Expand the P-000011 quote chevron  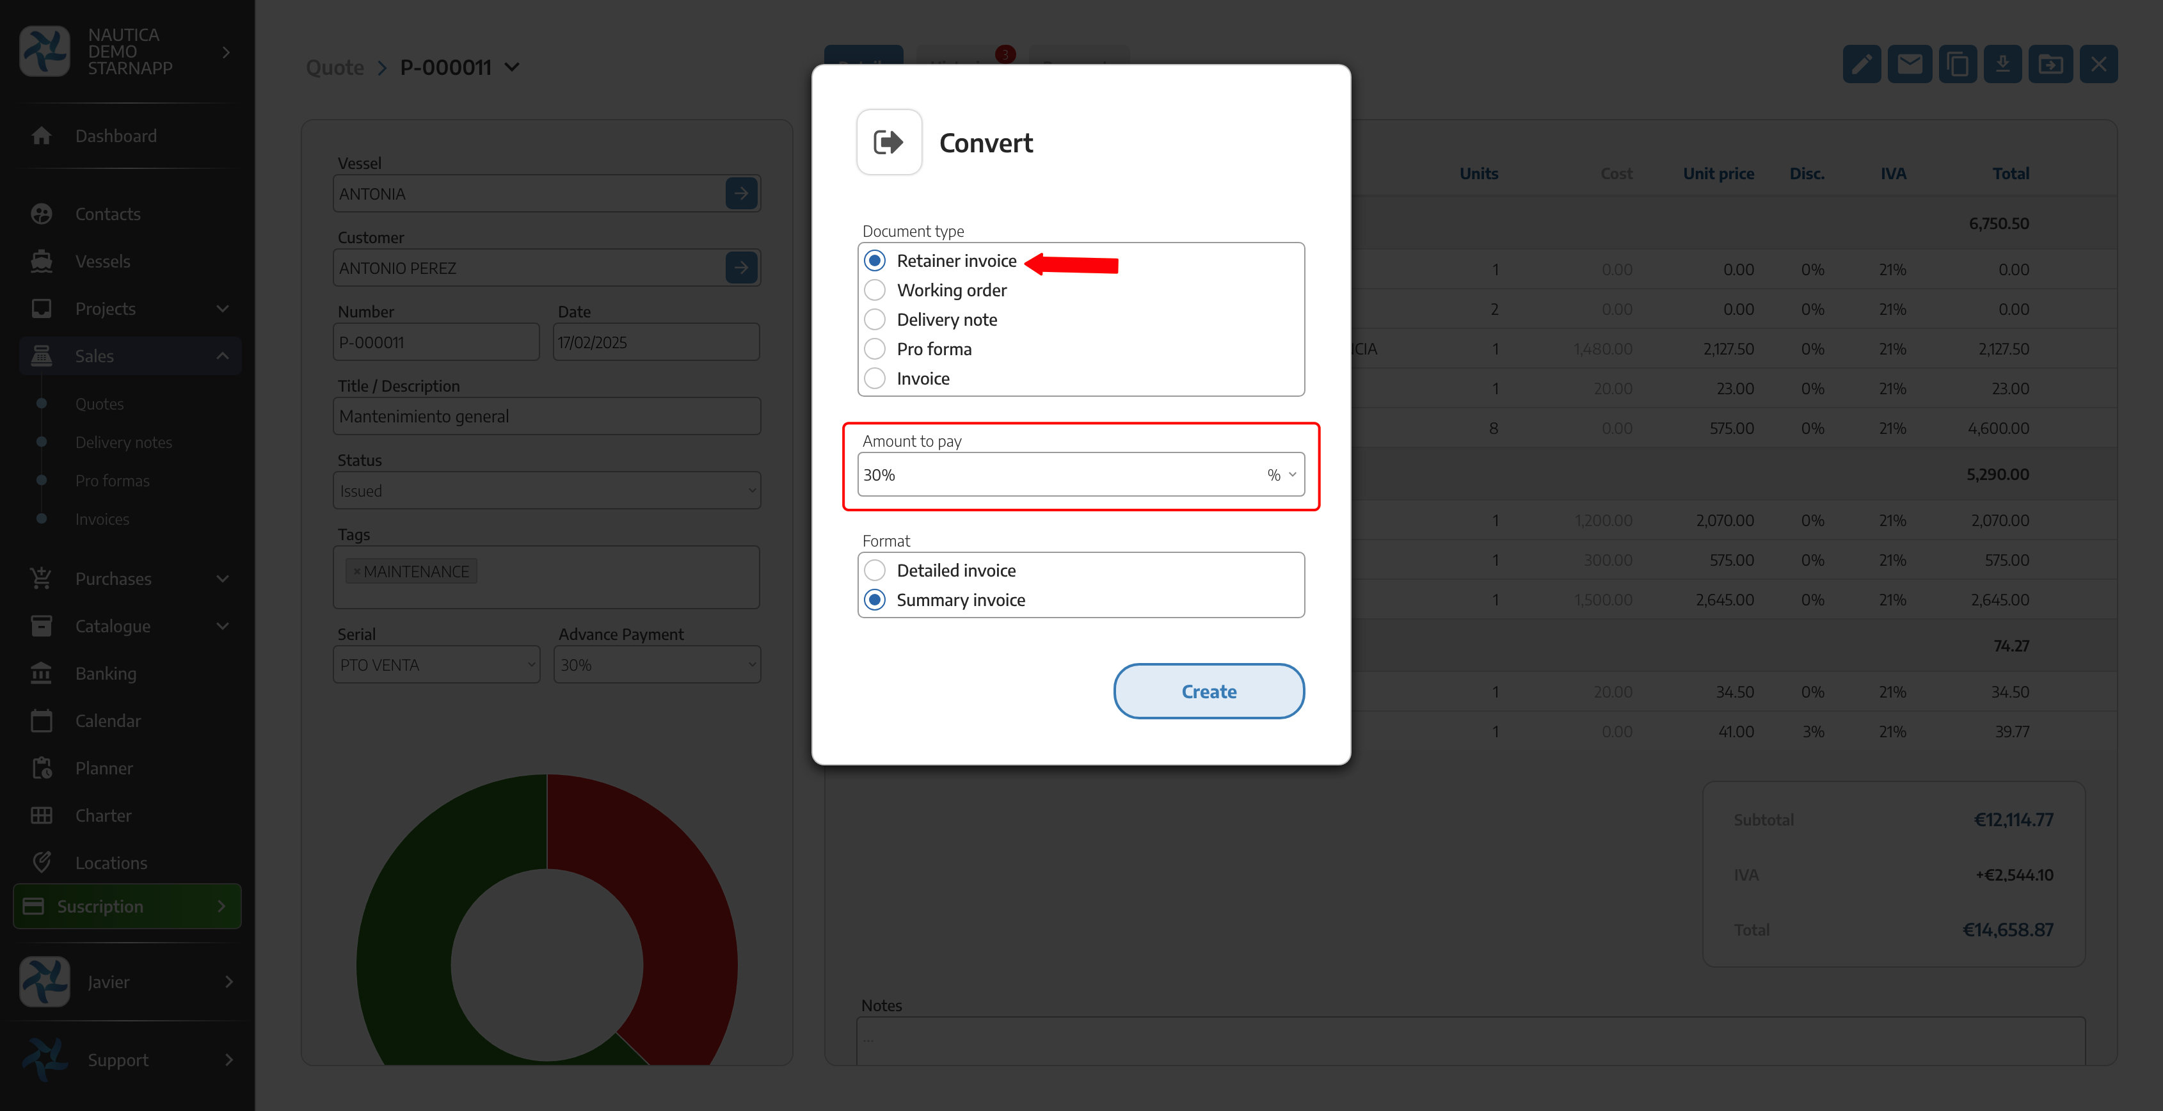pos(512,67)
